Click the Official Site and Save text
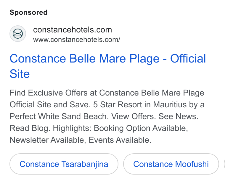The image size is (225, 184). click(x=50, y=104)
